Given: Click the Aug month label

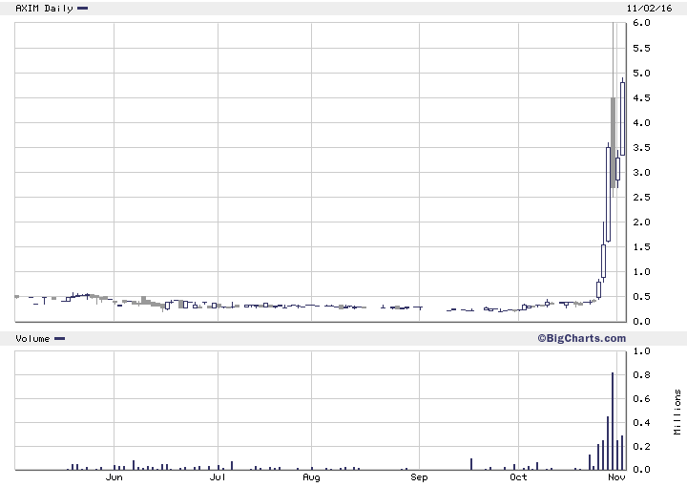Looking at the screenshot, I should click(311, 477).
